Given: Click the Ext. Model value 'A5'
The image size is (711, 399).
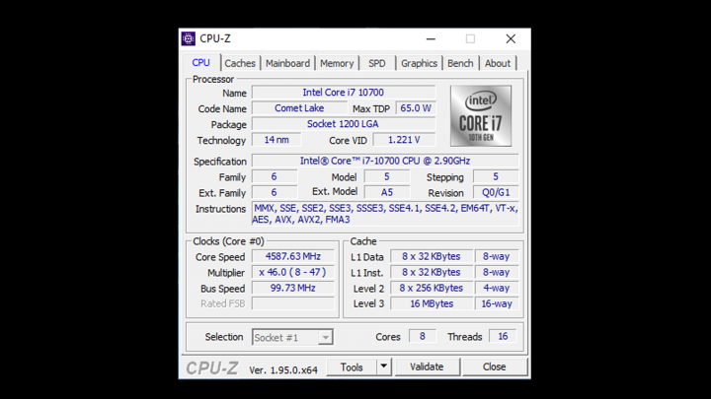Looking at the screenshot, I should (x=387, y=193).
